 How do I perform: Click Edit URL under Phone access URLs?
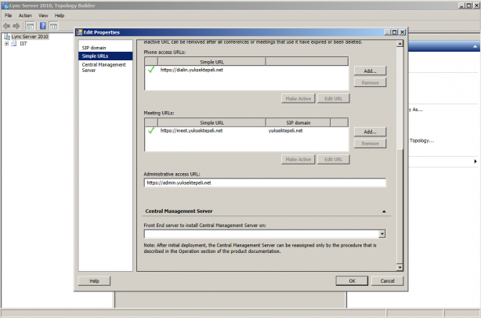tap(334, 99)
